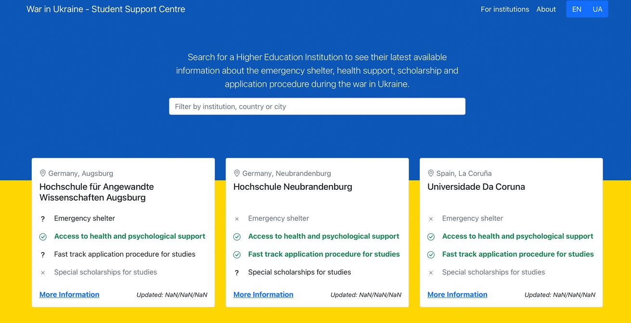Click Neubrandenburg Access to health and psychological support
Screen dimensions: 631x323
(323, 236)
